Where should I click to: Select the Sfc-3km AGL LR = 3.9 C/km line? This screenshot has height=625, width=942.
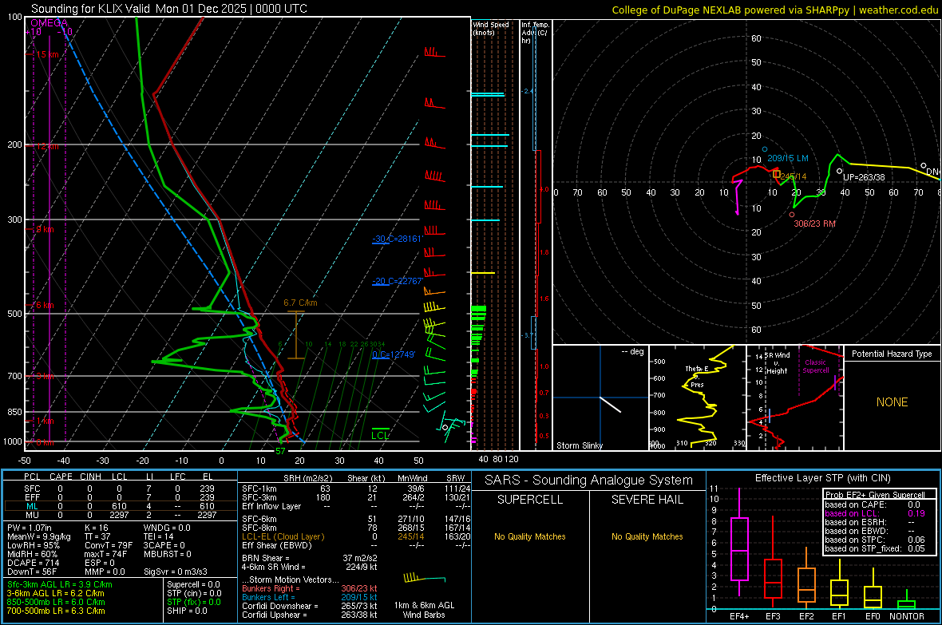click(x=60, y=584)
